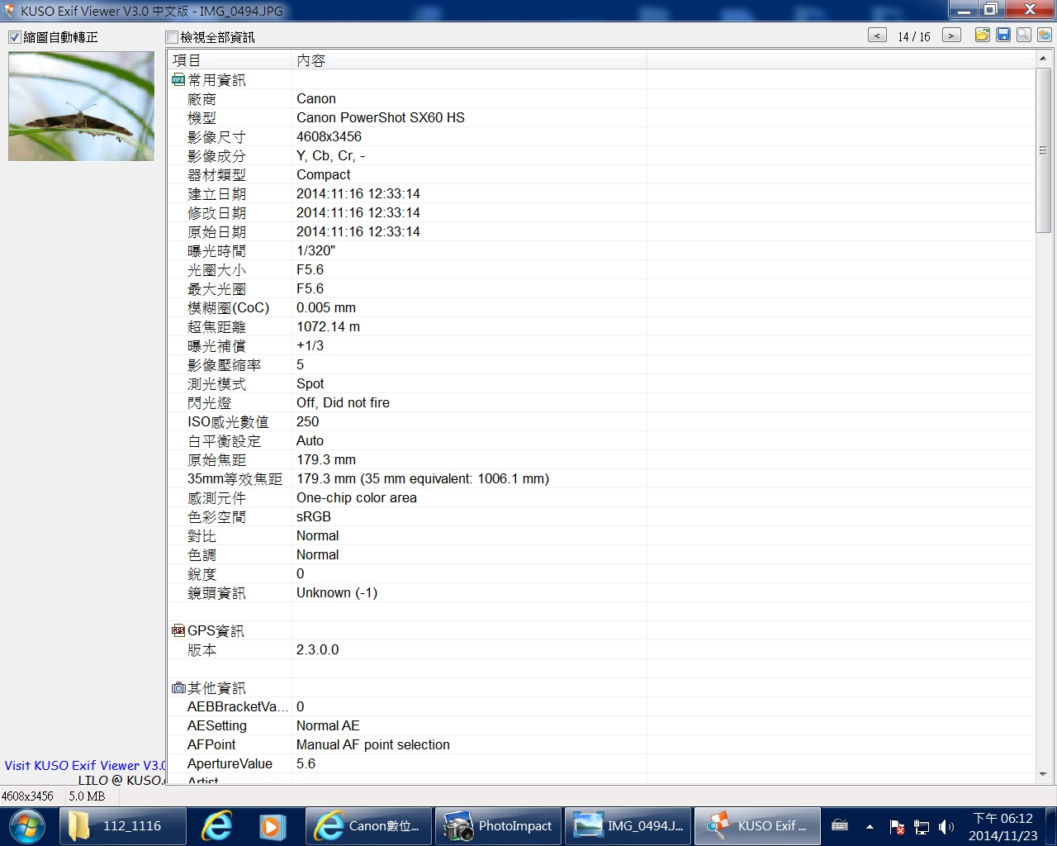
Task: Select the 建立日期 row
Action: point(601,193)
